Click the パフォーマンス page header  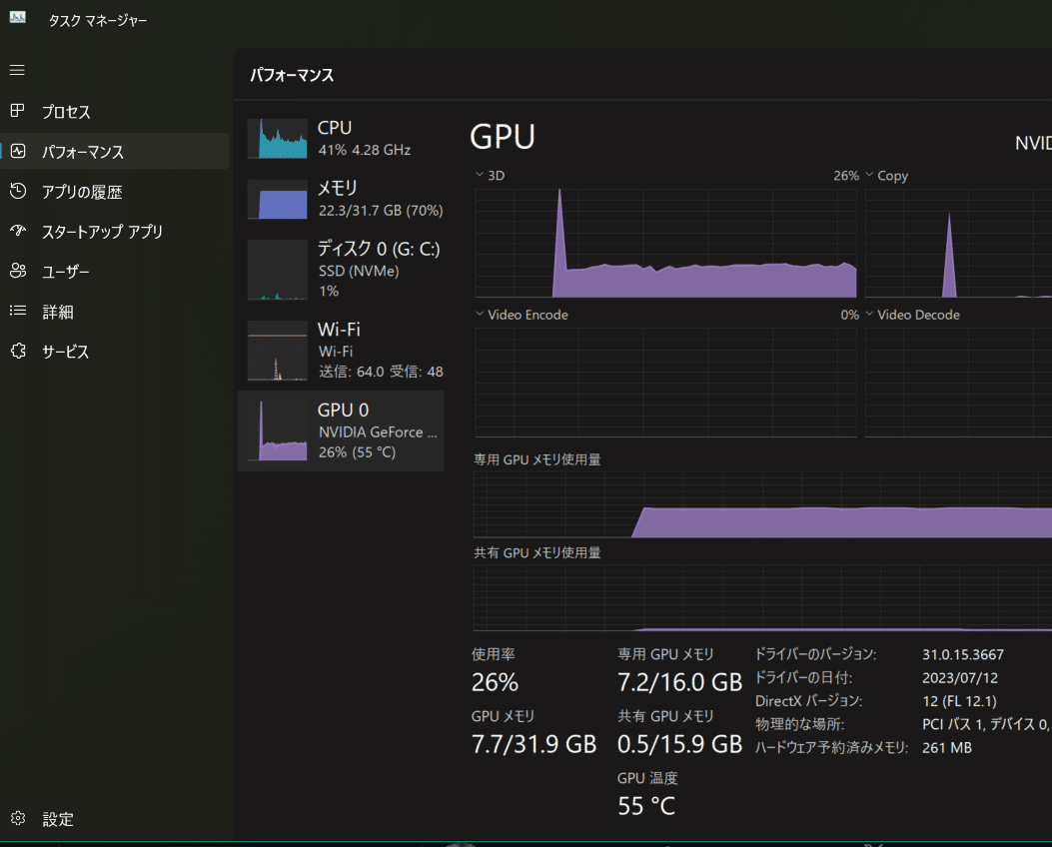(x=292, y=75)
